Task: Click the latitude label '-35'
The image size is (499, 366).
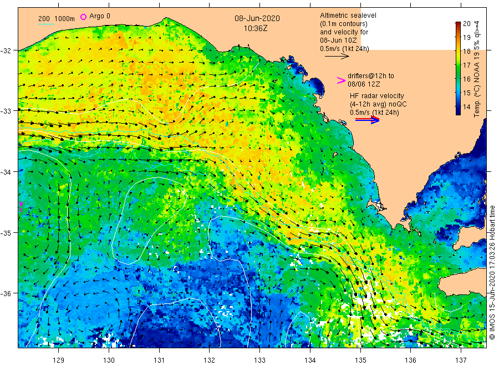Action: tap(6, 233)
